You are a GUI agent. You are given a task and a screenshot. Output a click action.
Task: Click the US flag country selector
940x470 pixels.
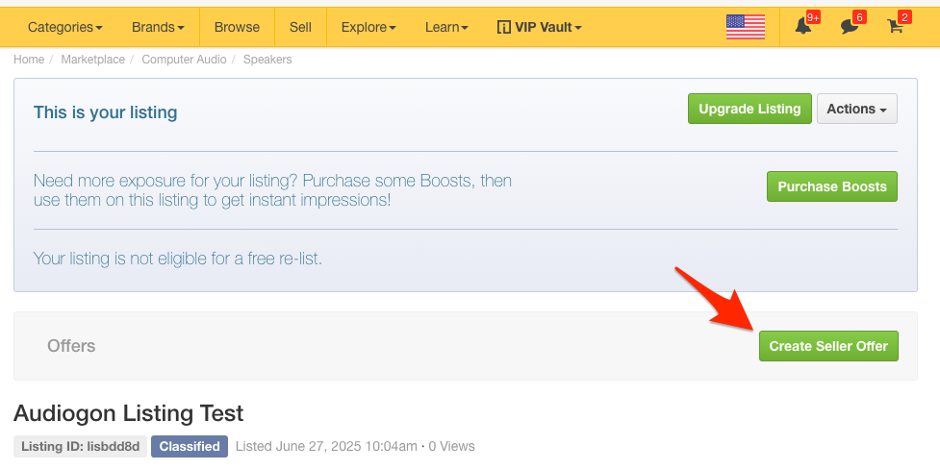tap(745, 27)
